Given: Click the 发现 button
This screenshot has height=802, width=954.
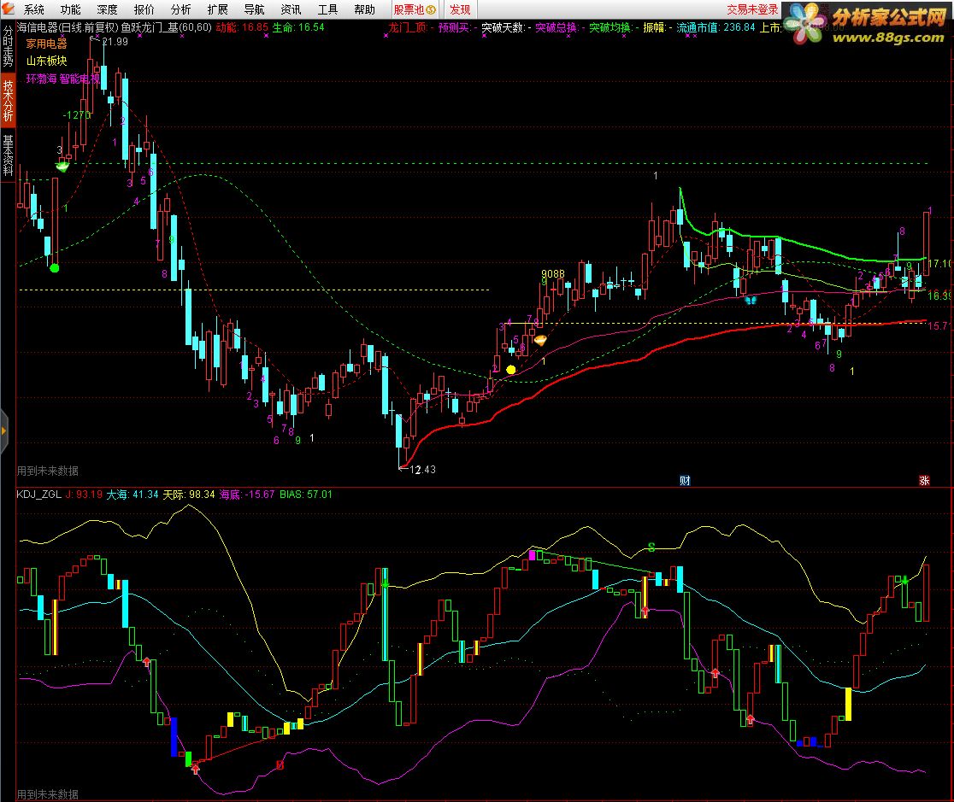Looking at the screenshot, I should coord(460,9).
